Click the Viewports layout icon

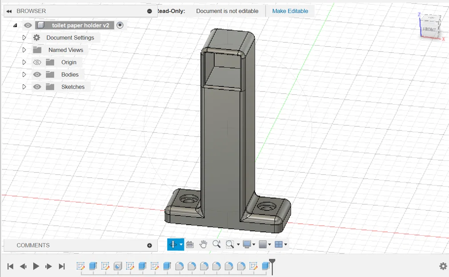(x=278, y=245)
